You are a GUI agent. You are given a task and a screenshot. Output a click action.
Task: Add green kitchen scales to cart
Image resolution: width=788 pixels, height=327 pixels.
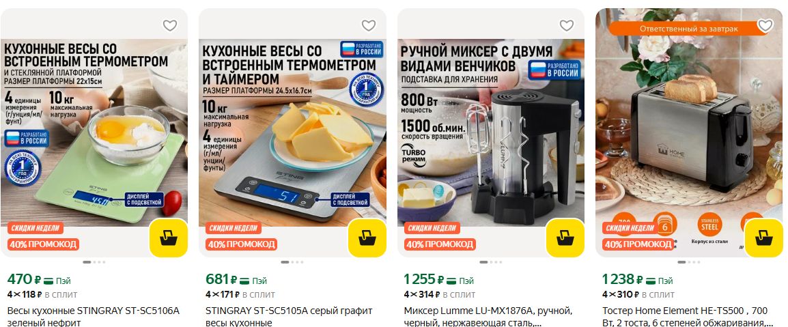click(169, 238)
